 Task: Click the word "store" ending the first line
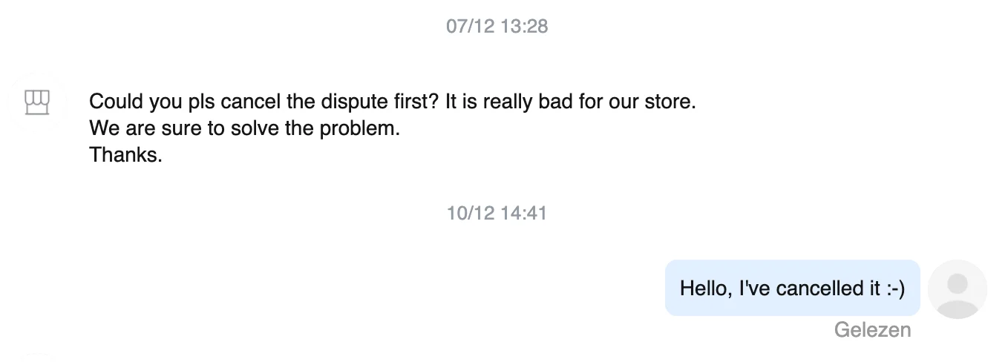point(670,102)
